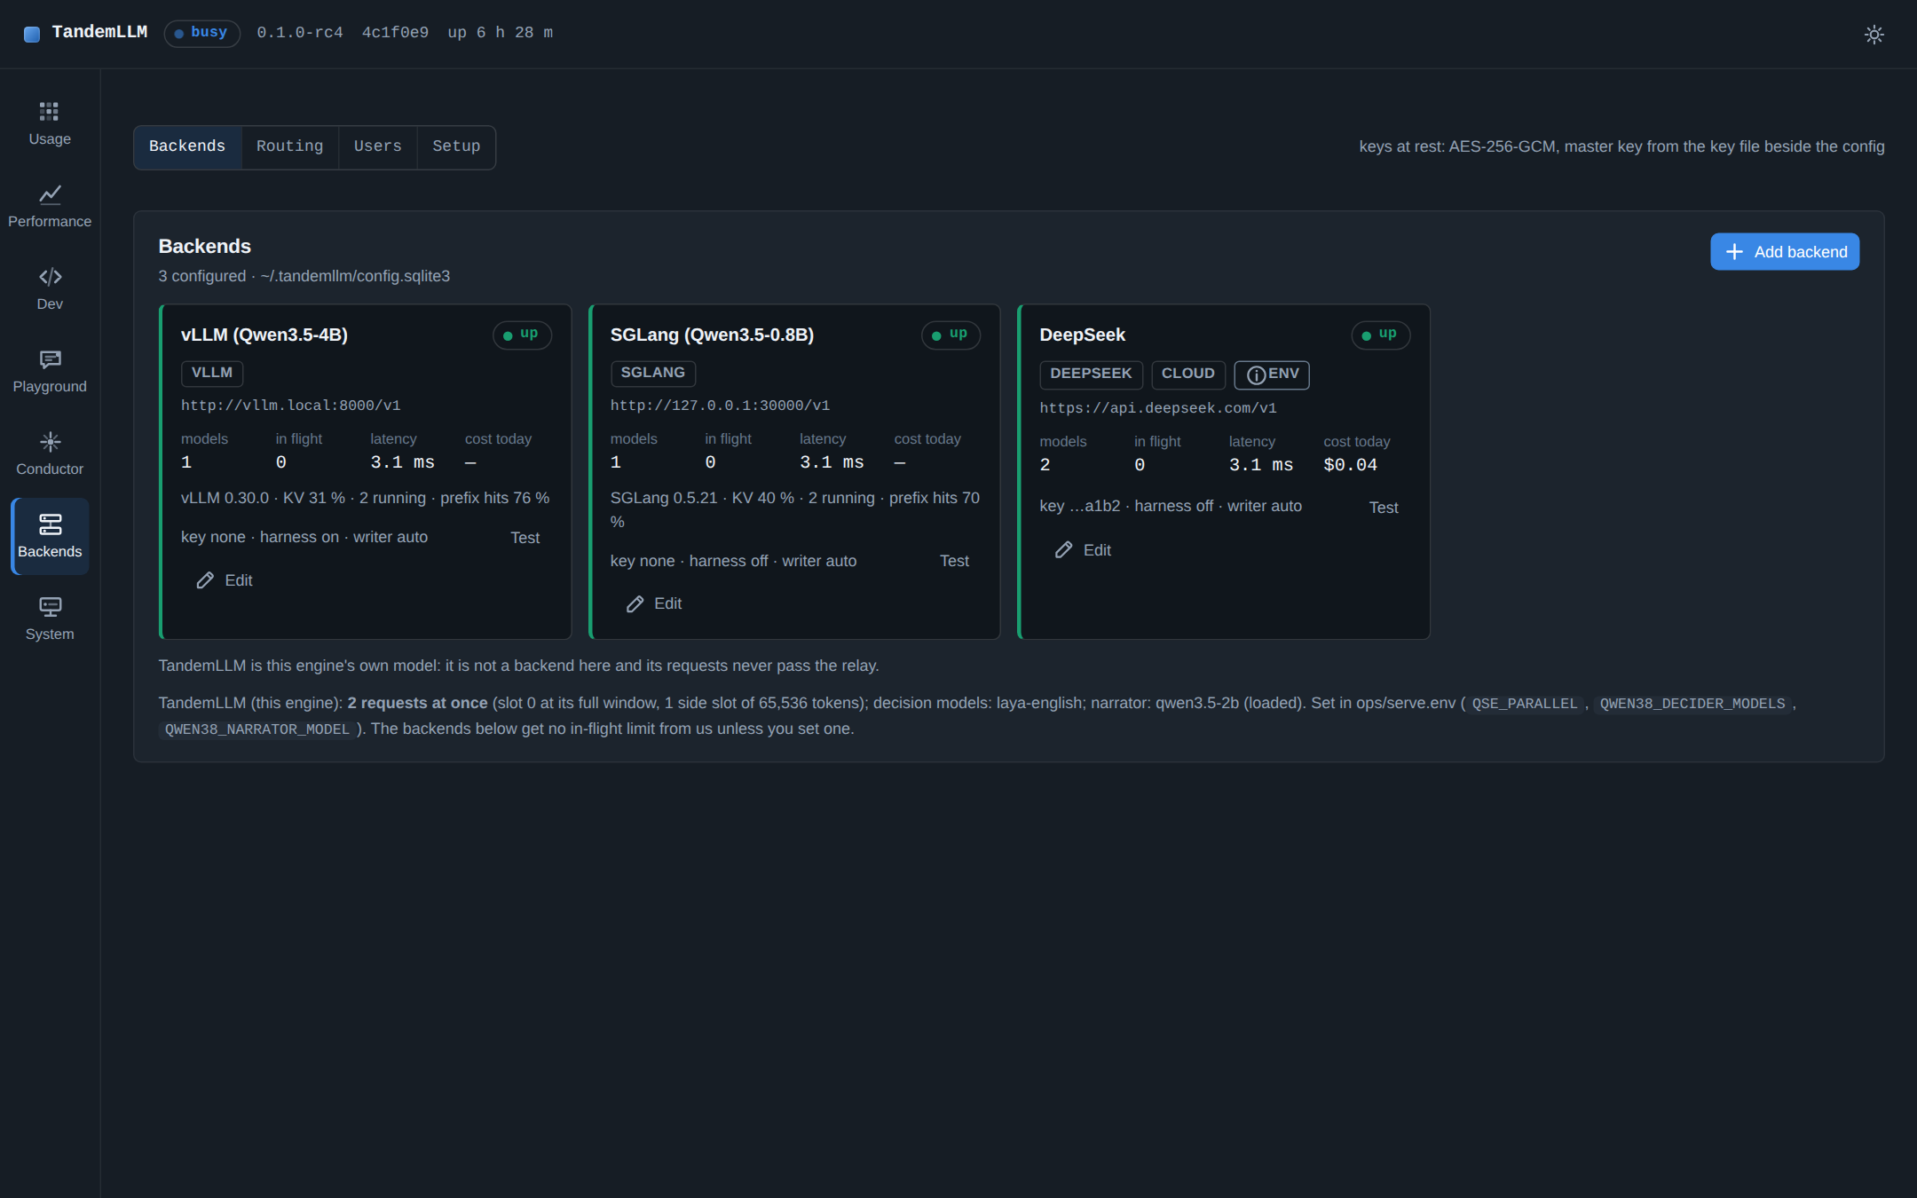Open the Performance chart icon

click(x=50, y=195)
